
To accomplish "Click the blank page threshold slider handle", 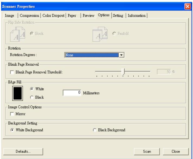I will (123, 72).
